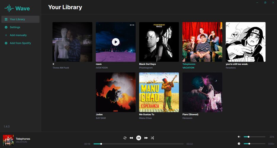This screenshot has height=148, width=277.
Task: Click the playback speed clock icon
Action: [239, 144]
